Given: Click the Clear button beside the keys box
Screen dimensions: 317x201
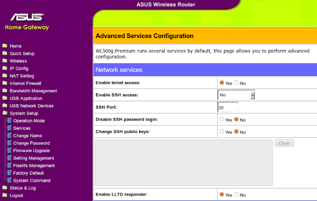Looking at the screenshot, I should coord(284,143).
